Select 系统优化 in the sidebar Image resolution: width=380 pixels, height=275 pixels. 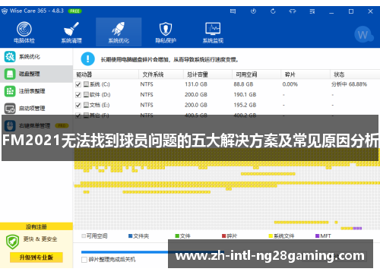[x=36, y=57]
